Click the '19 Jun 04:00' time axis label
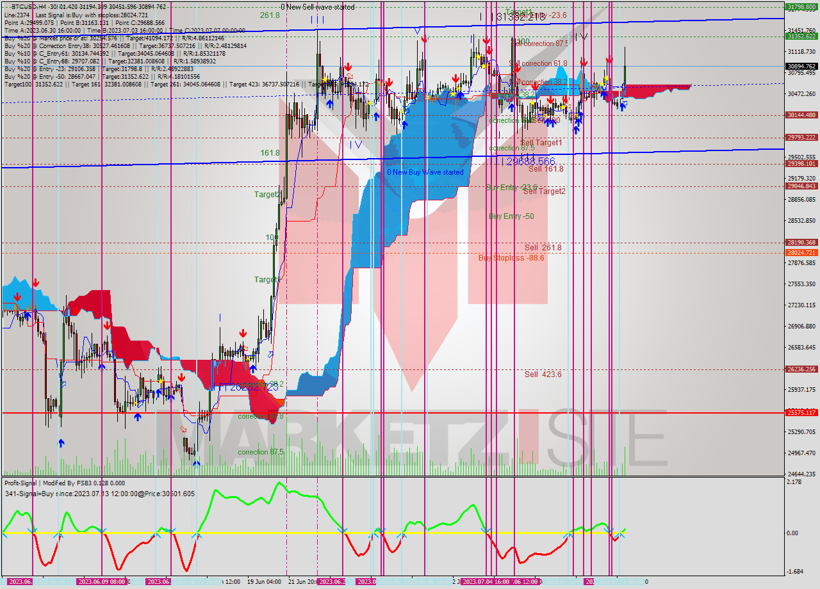This screenshot has height=589, width=820. point(265,581)
